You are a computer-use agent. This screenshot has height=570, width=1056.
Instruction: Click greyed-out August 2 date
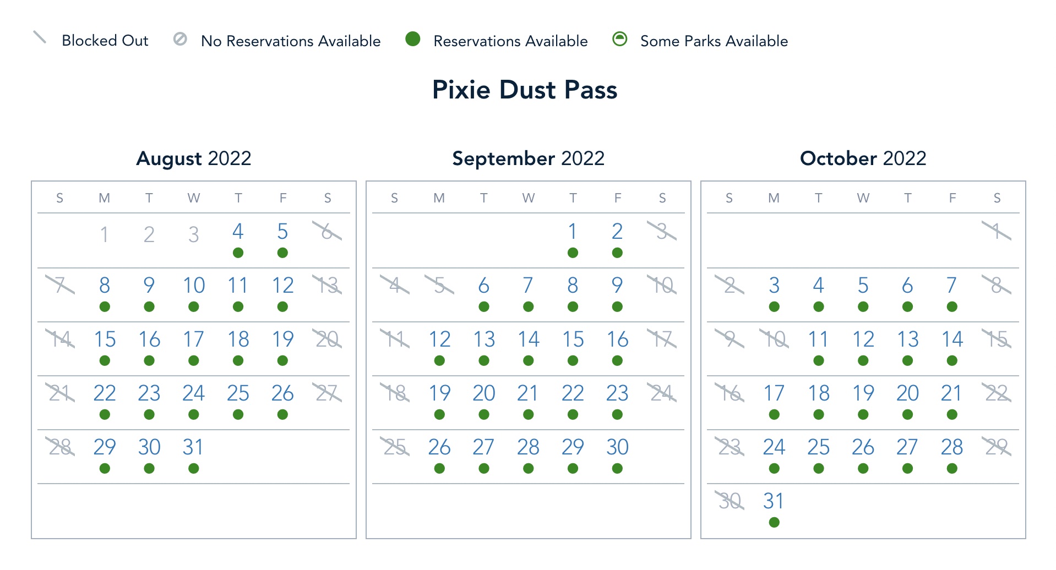coord(149,235)
